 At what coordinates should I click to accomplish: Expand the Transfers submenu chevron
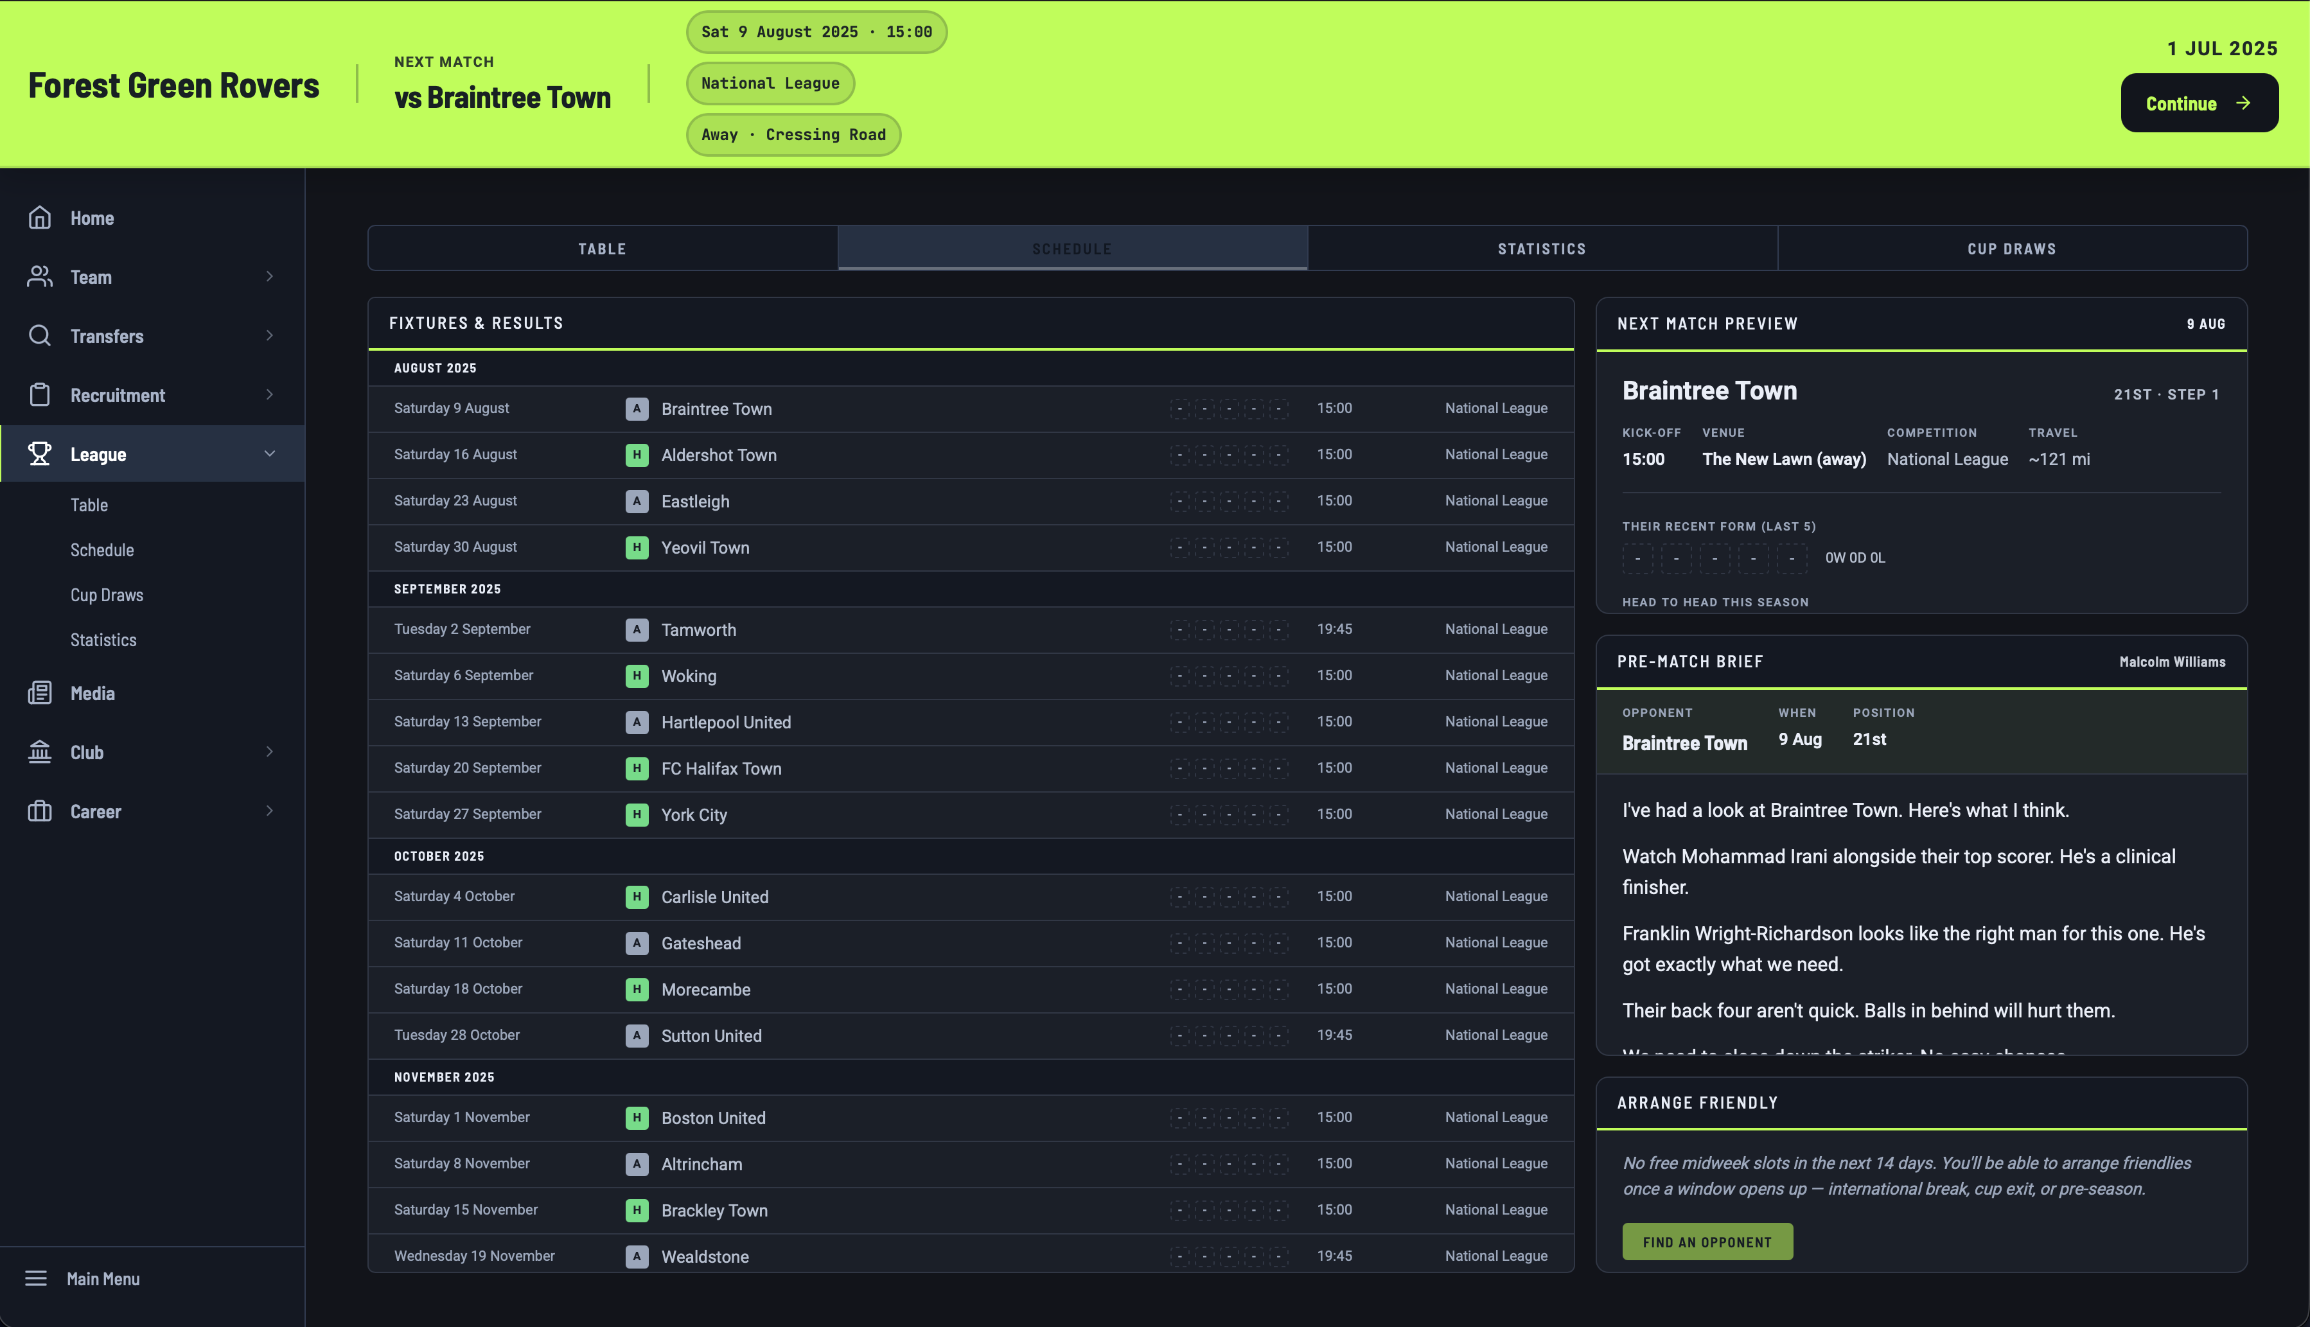click(270, 335)
